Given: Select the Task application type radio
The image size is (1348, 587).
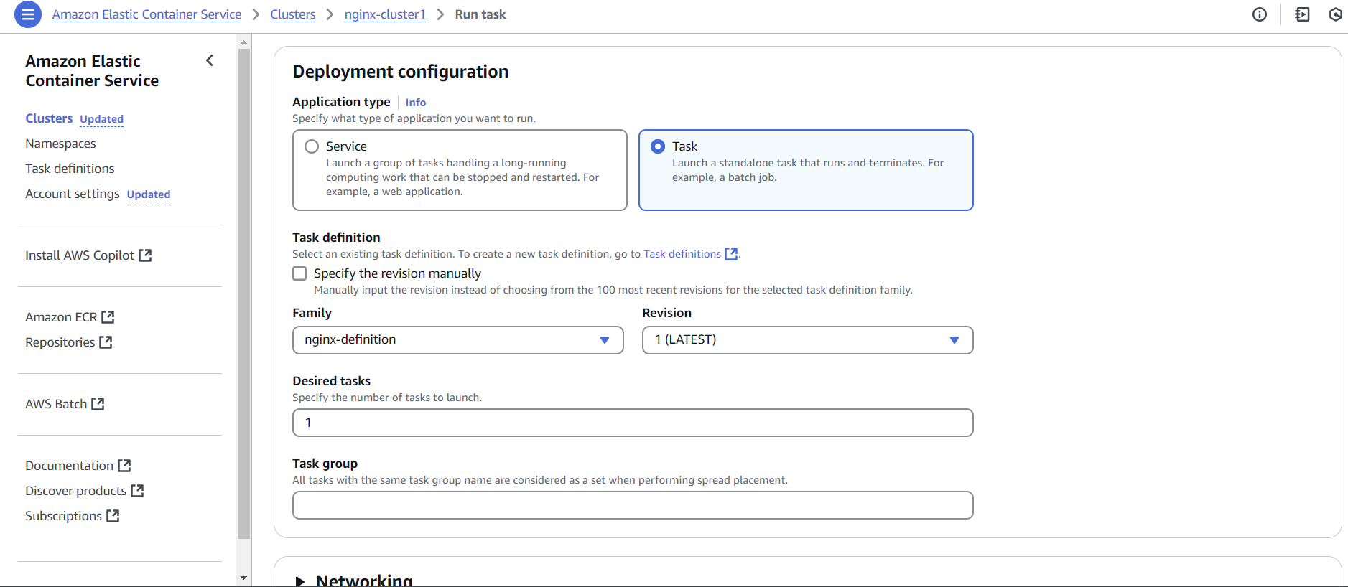Looking at the screenshot, I should point(658,146).
